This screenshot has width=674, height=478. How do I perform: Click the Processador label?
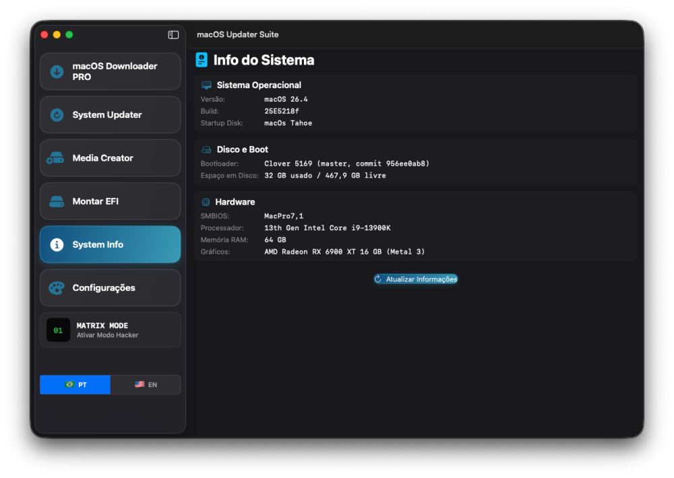(222, 228)
